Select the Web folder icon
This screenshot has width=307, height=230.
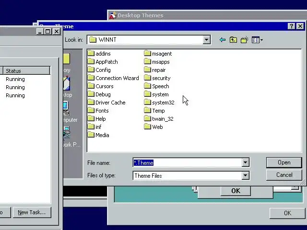[x=147, y=126]
